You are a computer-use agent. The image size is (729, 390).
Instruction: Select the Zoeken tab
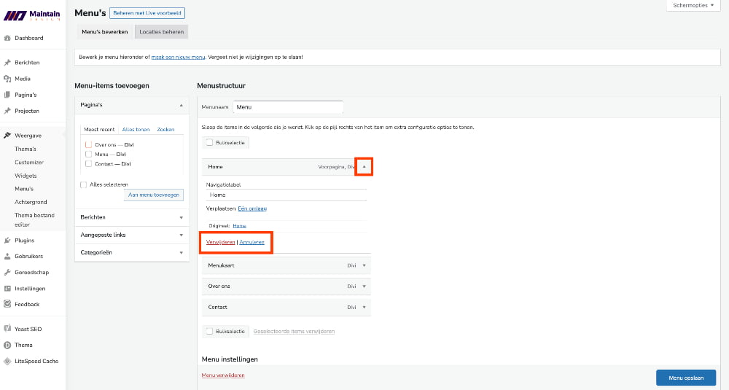[x=165, y=130]
